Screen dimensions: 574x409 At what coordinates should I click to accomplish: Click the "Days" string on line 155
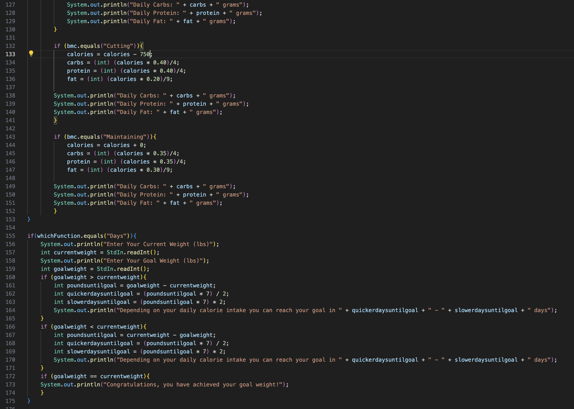click(x=116, y=236)
